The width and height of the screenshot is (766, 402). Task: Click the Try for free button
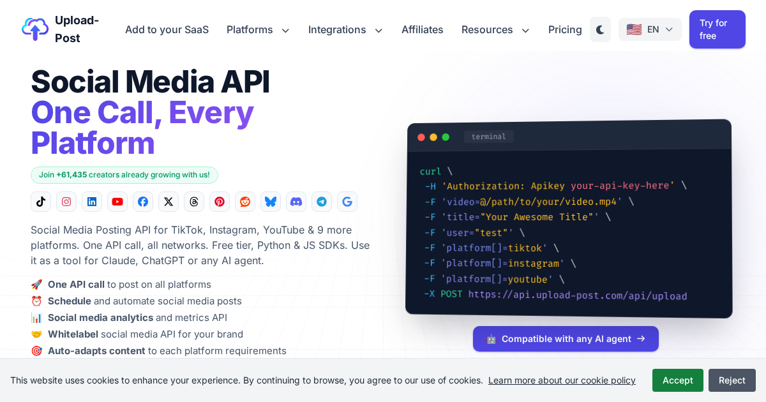(x=717, y=29)
